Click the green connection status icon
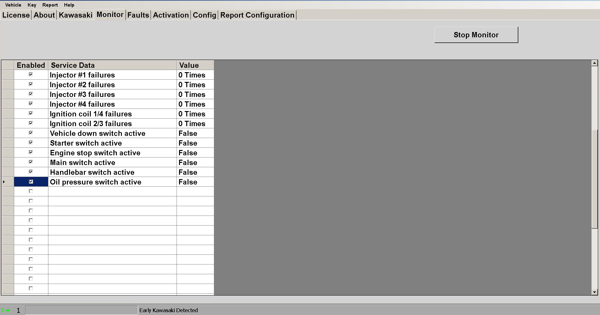 click(x=6, y=310)
